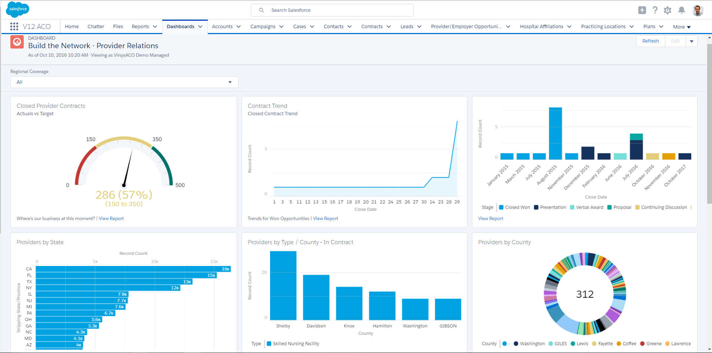712x353 pixels.
Task: Expand the arrow next to Edit
Action: click(x=692, y=41)
